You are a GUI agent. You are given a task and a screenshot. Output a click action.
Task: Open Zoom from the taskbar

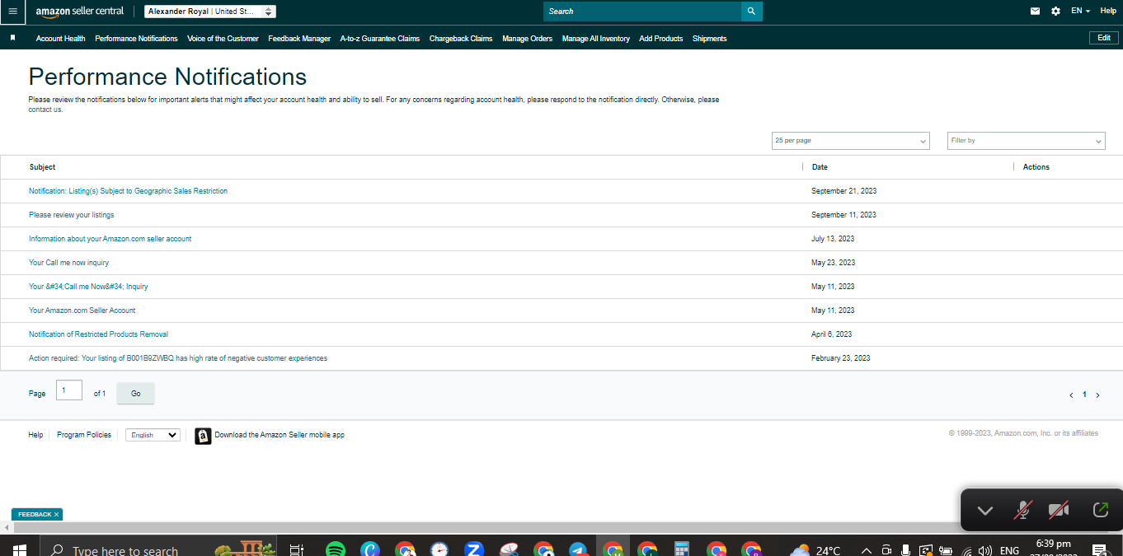point(473,550)
